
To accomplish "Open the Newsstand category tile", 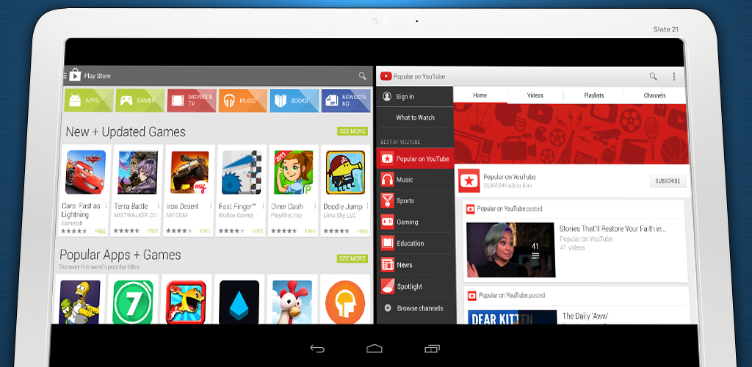I will click(x=345, y=101).
